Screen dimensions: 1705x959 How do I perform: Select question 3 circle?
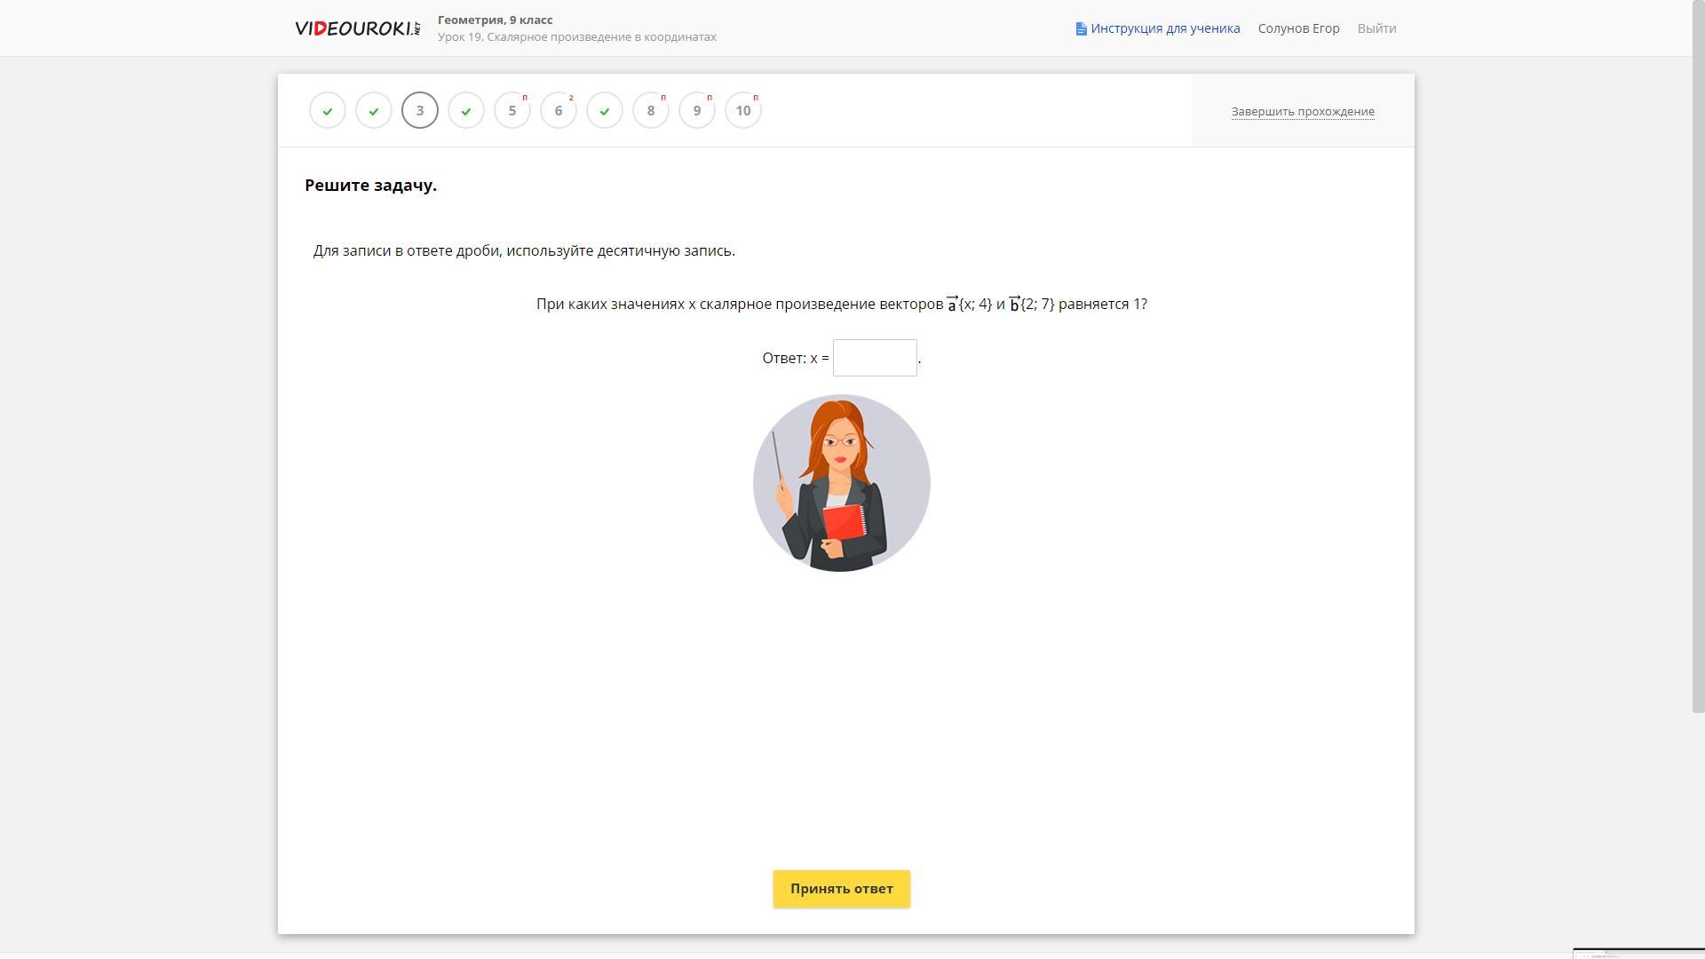420,111
